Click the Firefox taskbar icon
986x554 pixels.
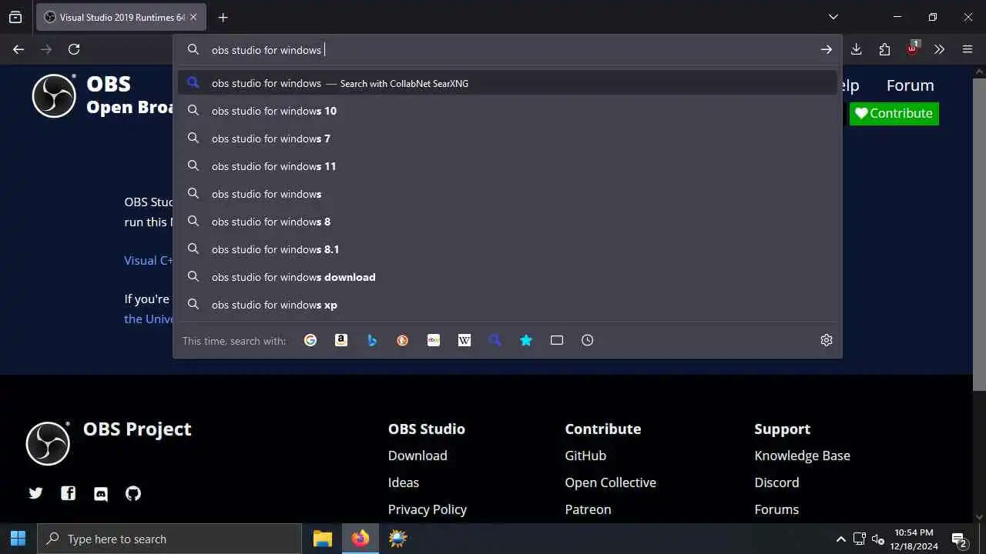click(x=360, y=539)
